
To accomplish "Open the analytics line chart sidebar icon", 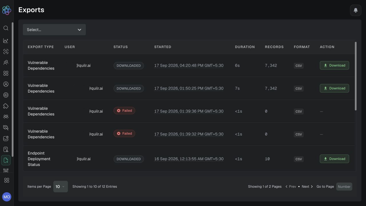I will pyautogui.click(x=6, y=41).
